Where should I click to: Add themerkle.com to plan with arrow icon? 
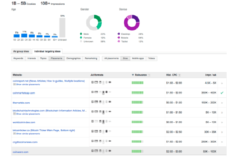pos(222,103)
